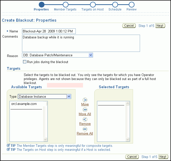Click the Properties step label

pyautogui.click(x=41, y=9)
